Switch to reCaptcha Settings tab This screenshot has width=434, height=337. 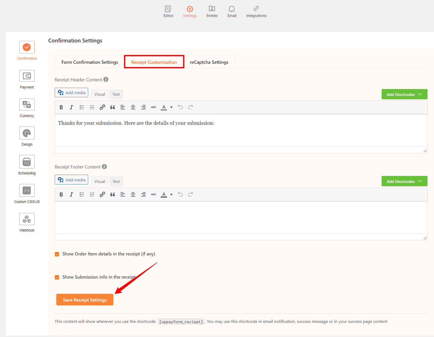click(x=209, y=62)
